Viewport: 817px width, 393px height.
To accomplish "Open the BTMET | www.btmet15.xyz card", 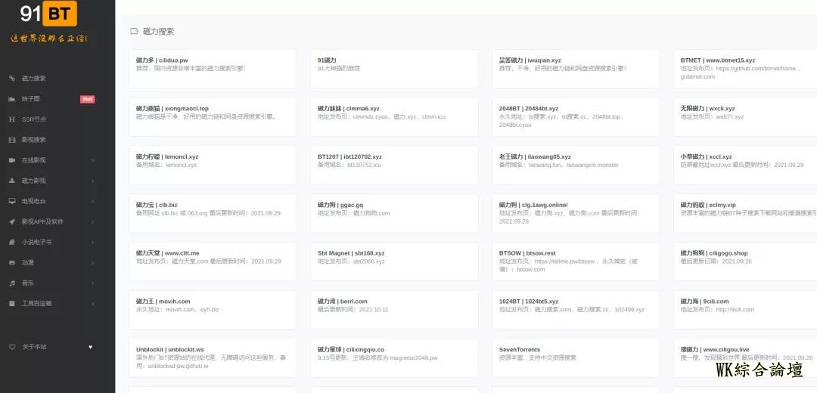I will tap(746, 69).
